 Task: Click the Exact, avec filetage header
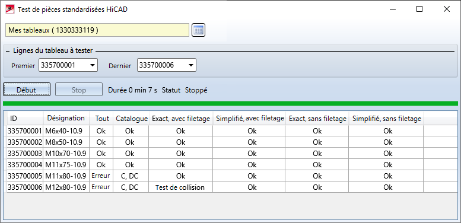pyautogui.click(x=181, y=119)
